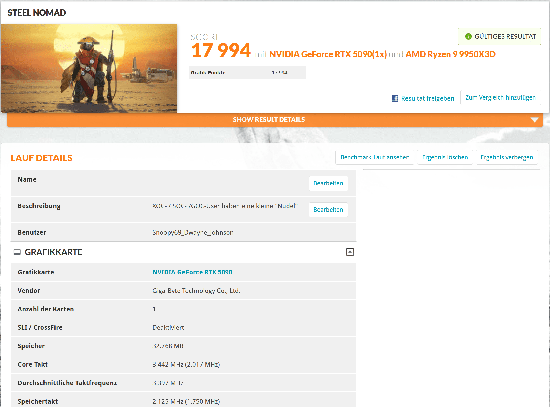Collapse the GRAFIKKARTE section with arrow box
Viewport: 550px width, 407px height.
point(350,252)
